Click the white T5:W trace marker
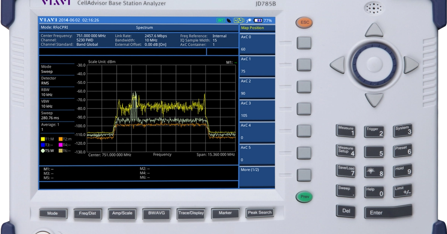The width and height of the screenshot is (447, 234). click(43, 151)
